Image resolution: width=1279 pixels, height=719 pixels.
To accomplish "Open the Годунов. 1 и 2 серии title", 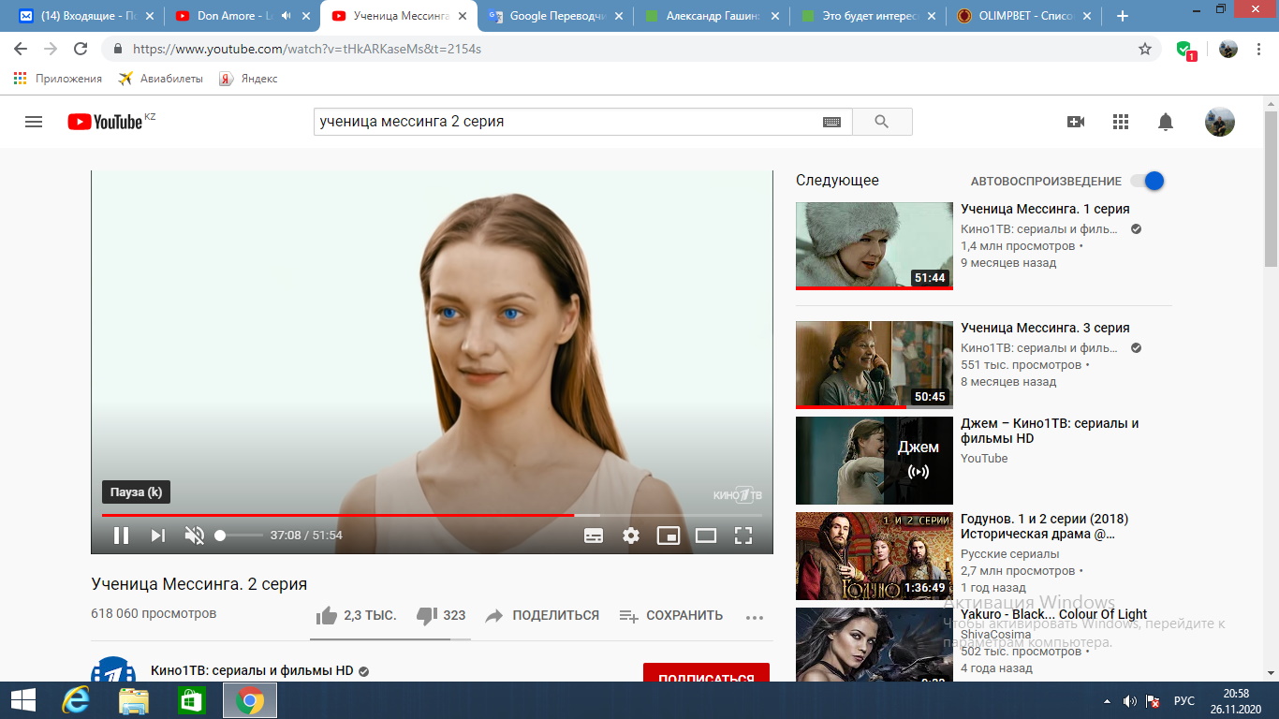I will (1044, 526).
